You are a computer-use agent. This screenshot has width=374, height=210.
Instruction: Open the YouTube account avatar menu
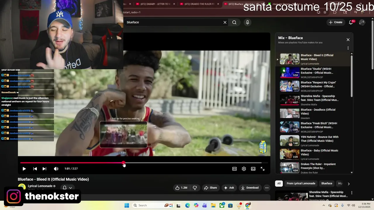click(362, 22)
